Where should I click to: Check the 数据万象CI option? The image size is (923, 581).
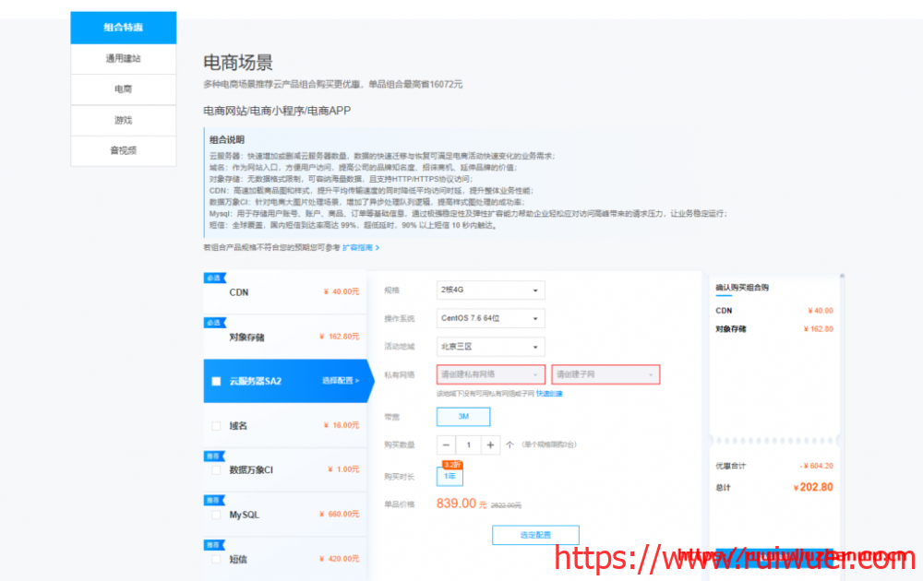[216, 470]
